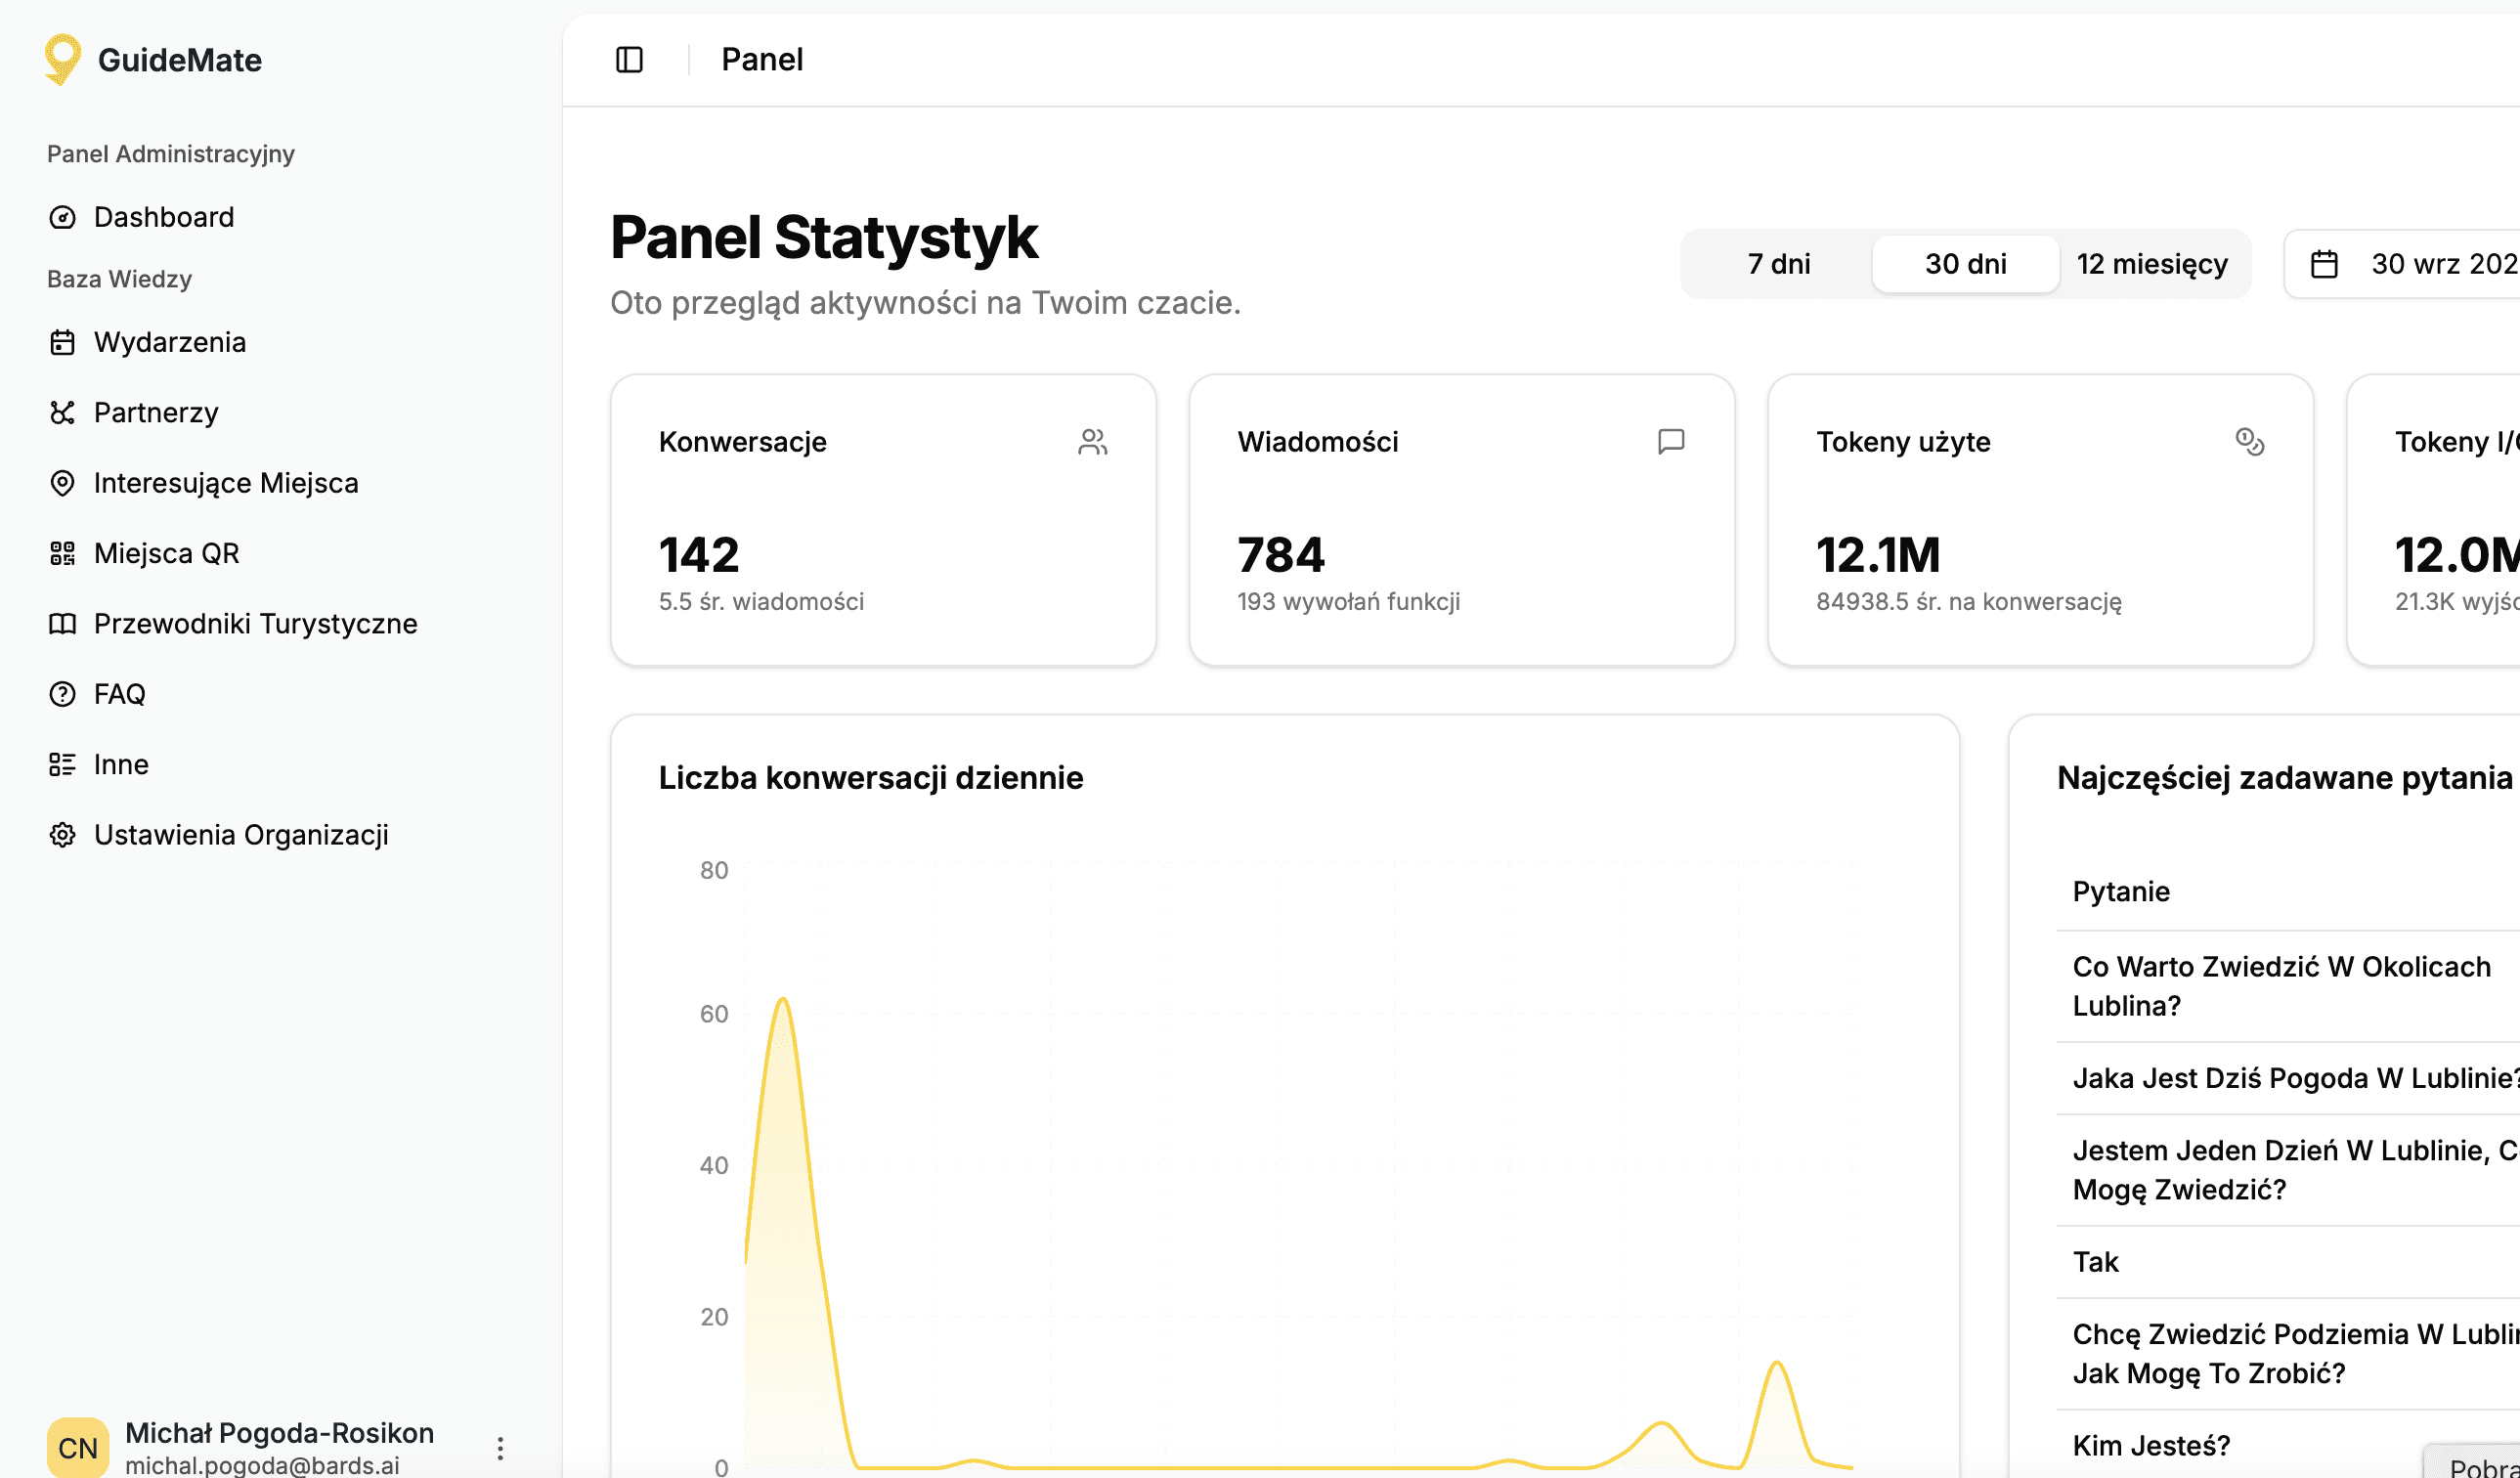
Task: Click the calendar icon in date picker
Action: pos(2324,264)
